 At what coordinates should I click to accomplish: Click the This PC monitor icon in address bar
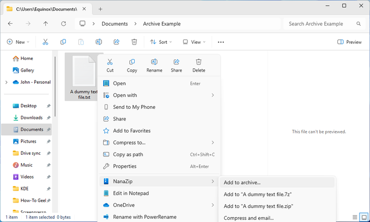pyautogui.click(x=82, y=24)
